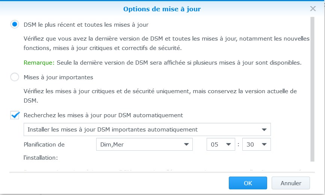The height and width of the screenshot is (195, 325).
Task: Select Mises à jour importantes radio button
Action: tap(15, 77)
